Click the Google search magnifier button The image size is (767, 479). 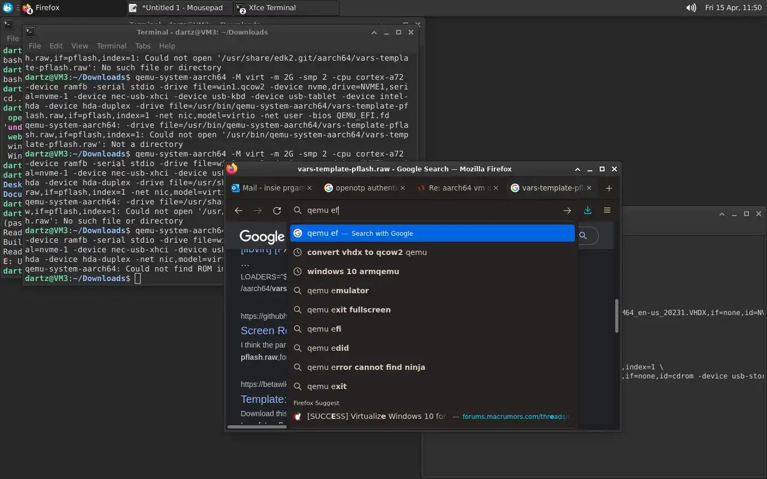583,236
